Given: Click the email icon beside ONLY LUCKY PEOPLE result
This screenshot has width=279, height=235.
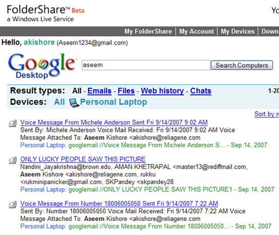Looking at the screenshot, I should click(13, 160).
